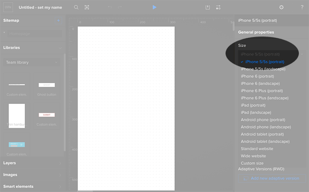
Task: Open the search tool in the top bar
Action: [76, 7]
